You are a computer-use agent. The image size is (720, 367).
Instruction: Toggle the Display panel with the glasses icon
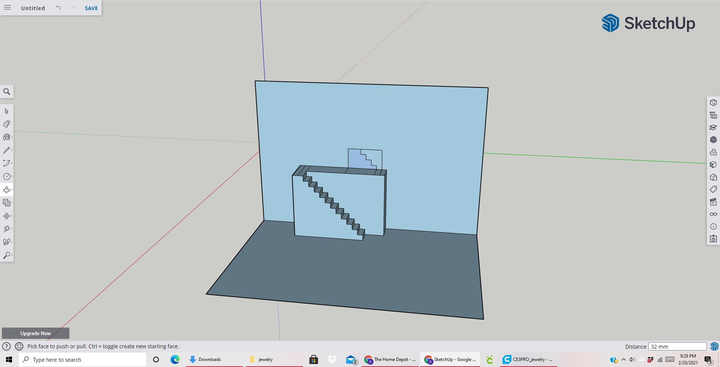(714, 214)
